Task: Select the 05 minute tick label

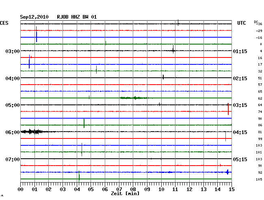Action: (91, 189)
